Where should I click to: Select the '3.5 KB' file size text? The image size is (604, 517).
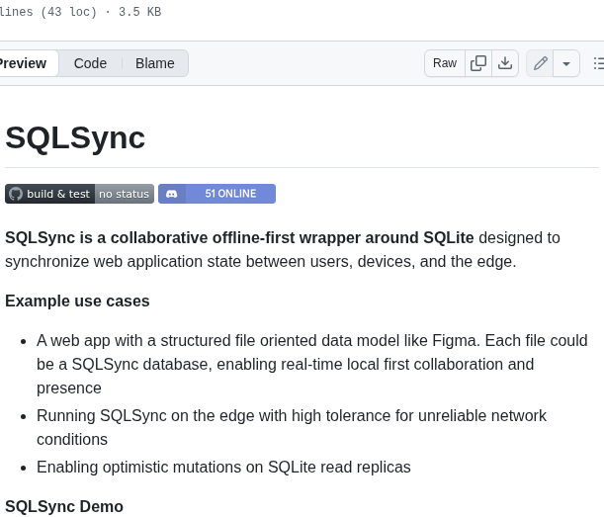coord(139,12)
